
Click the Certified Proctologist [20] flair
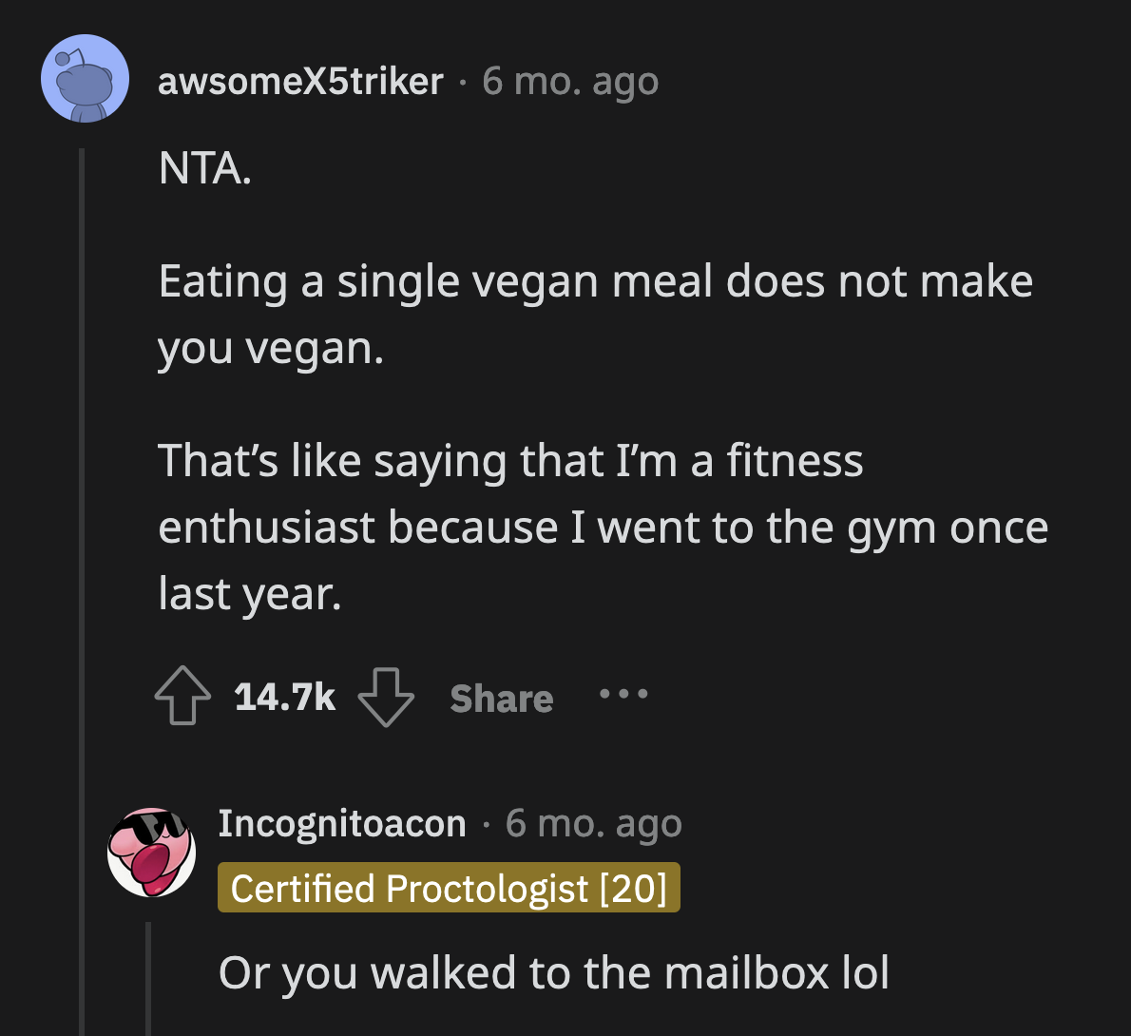[449, 889]
